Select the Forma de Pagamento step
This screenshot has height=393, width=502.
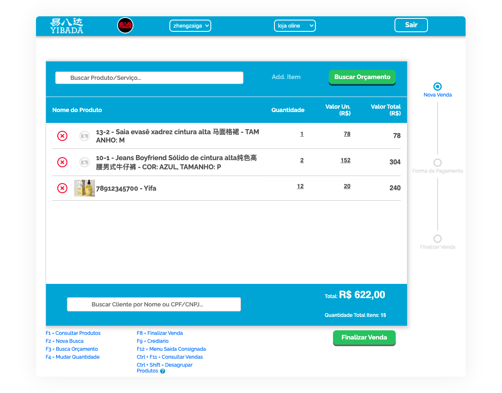pos(438,163)
